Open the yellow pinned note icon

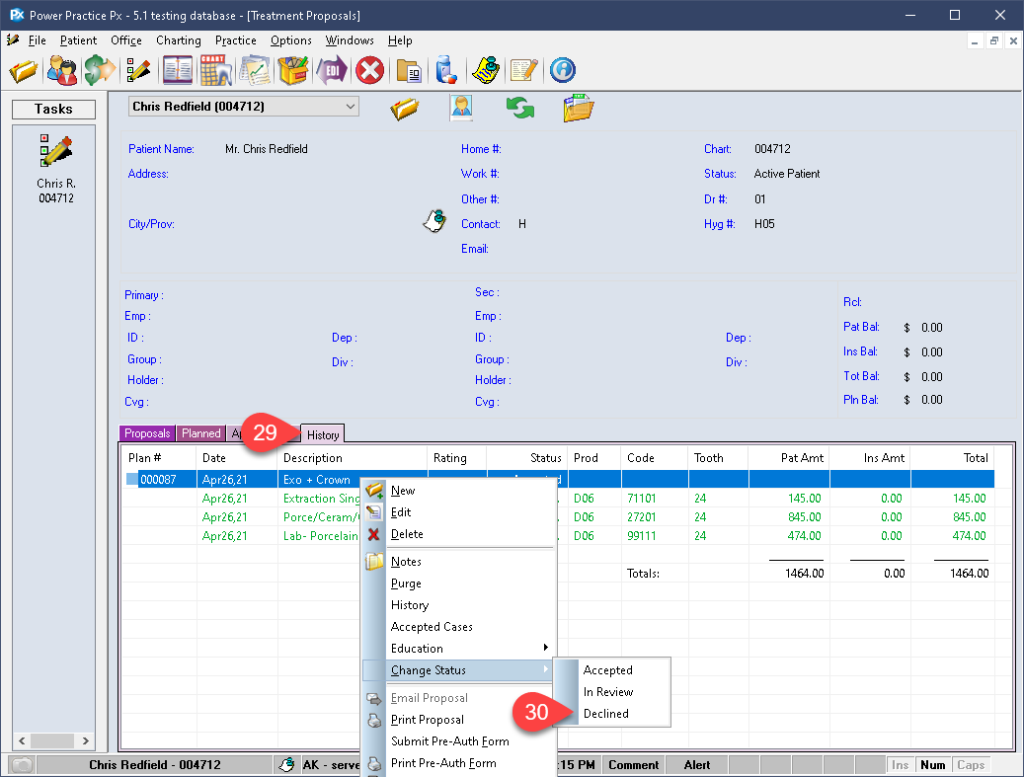(485, 70)
